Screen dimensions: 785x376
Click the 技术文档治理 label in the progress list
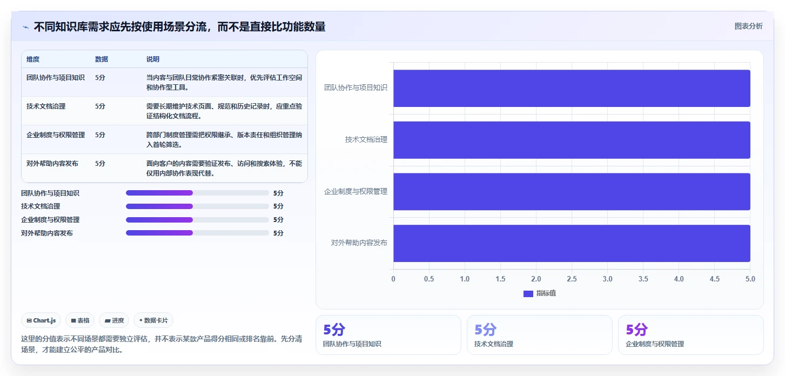click(41, 206)
